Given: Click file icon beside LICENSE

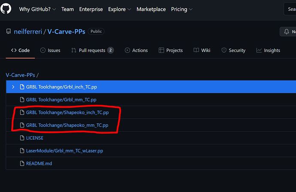Looking at the screenshot, I should pyautogui.click(x=22, y=138).
